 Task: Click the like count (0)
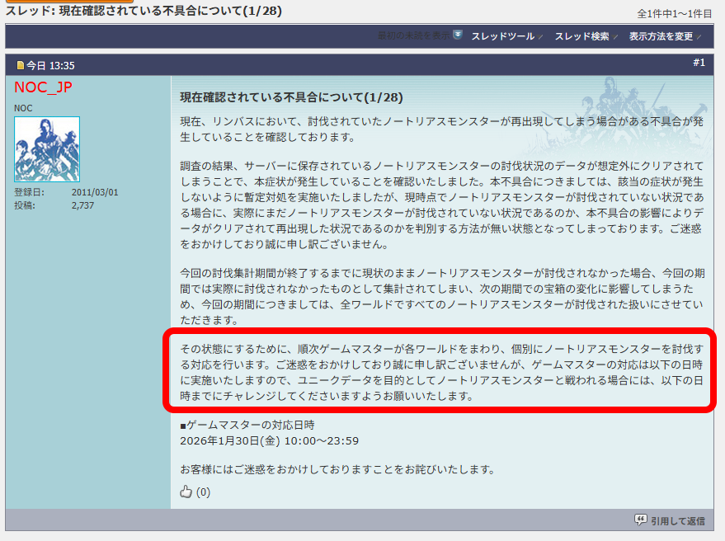pos(203,493)
